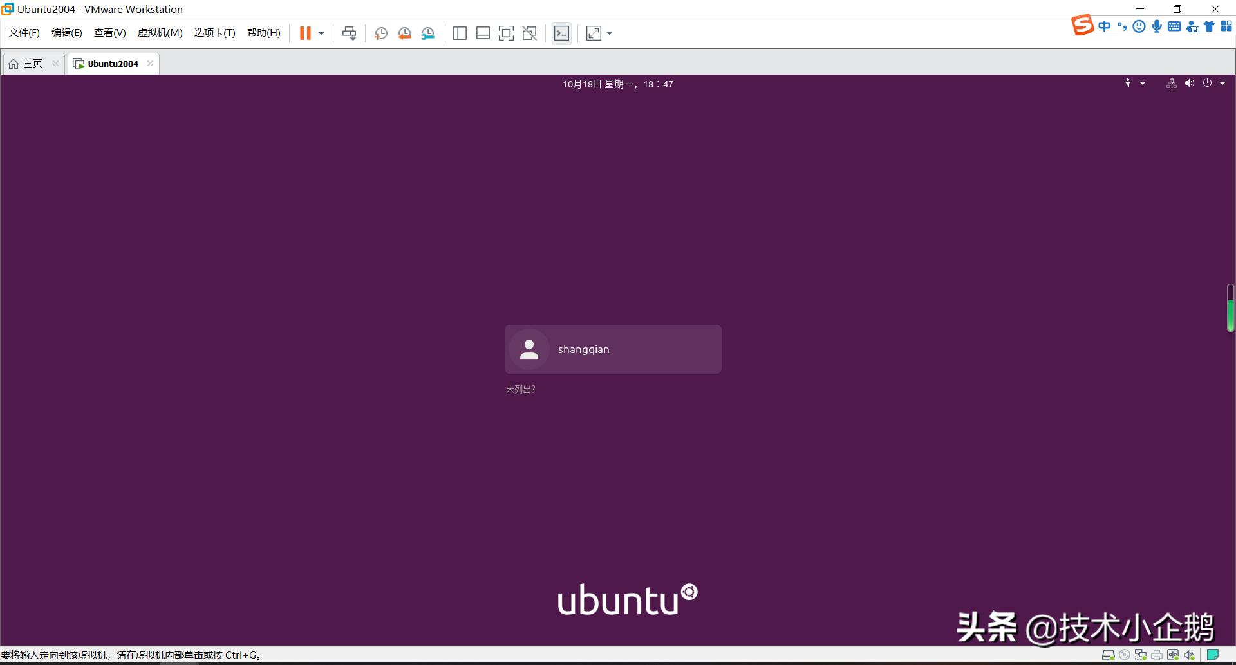
Task: Click the date and time display
Action: click(618, 84)
